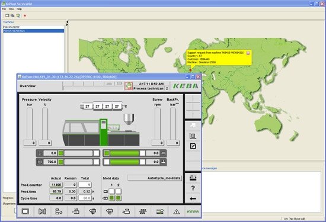The image size is (326, 222).
Task: Open the File menu
Action: (4, 9)
